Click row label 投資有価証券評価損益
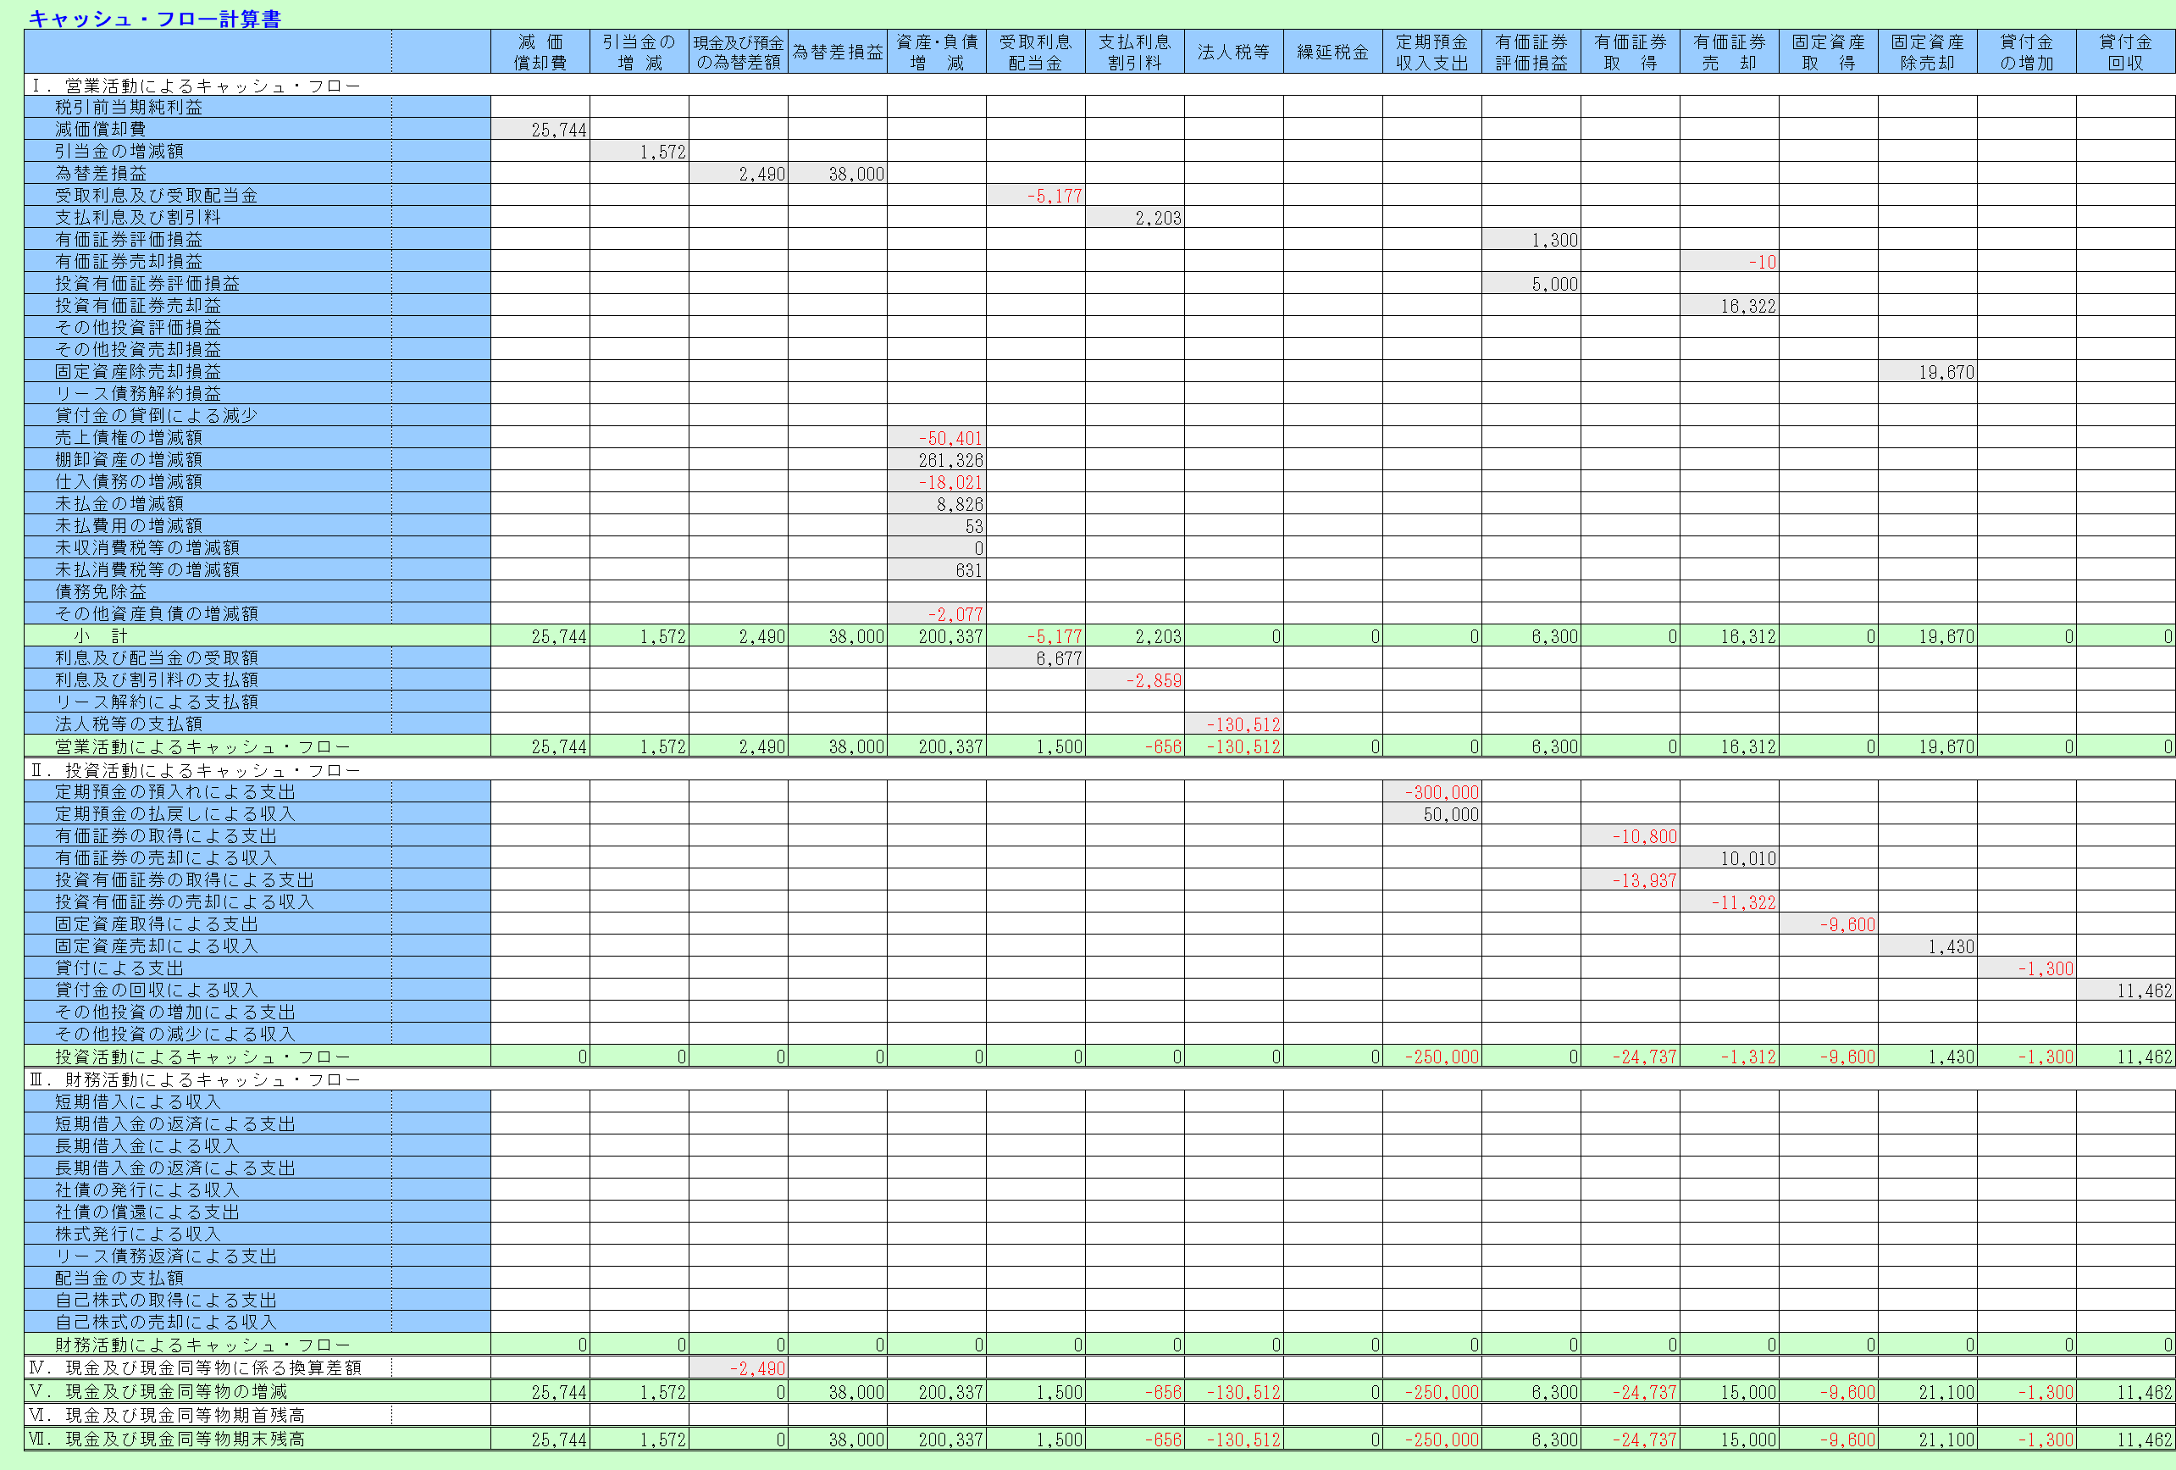This screenshot has width=2176, height=1470. tap(147, 283)
